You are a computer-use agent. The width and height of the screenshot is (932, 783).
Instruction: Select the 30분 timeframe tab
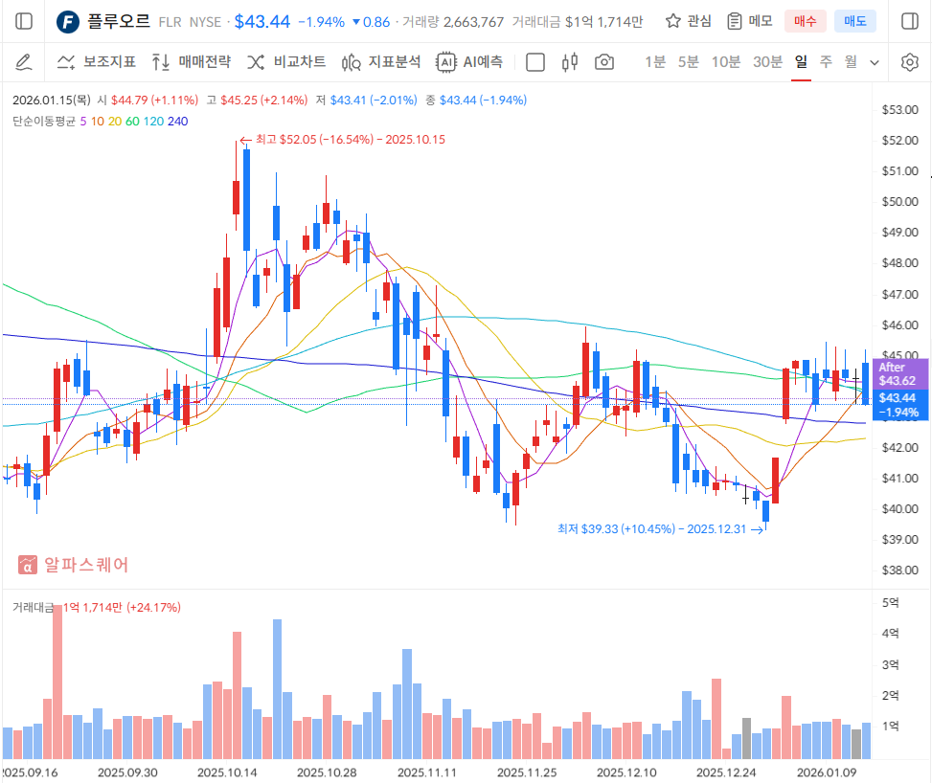click(767, 62)
